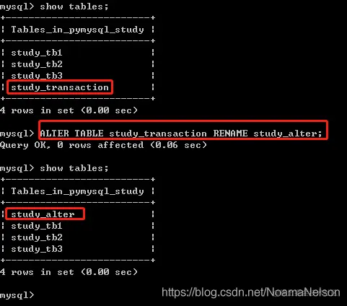Click the ALTER TABLE keyword in command

coord(71,134)
